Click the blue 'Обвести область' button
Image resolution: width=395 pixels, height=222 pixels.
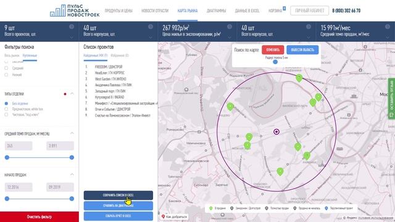coord(302,50)
